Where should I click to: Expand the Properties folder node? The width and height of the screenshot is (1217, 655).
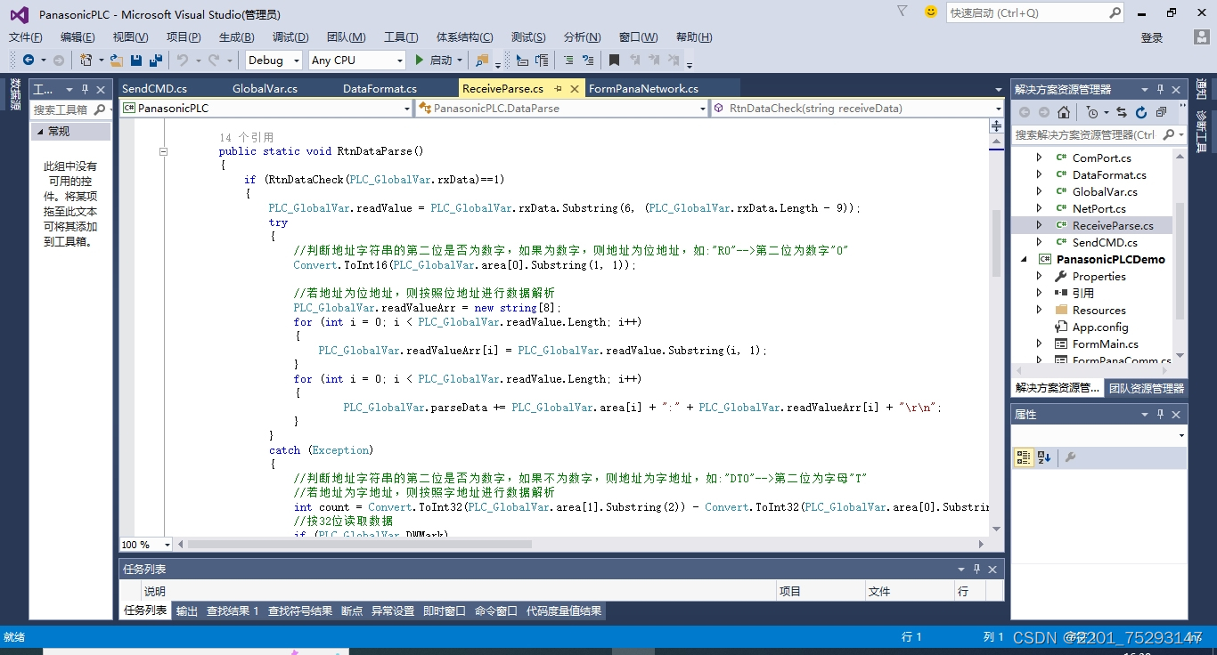tap(1039, 276)
